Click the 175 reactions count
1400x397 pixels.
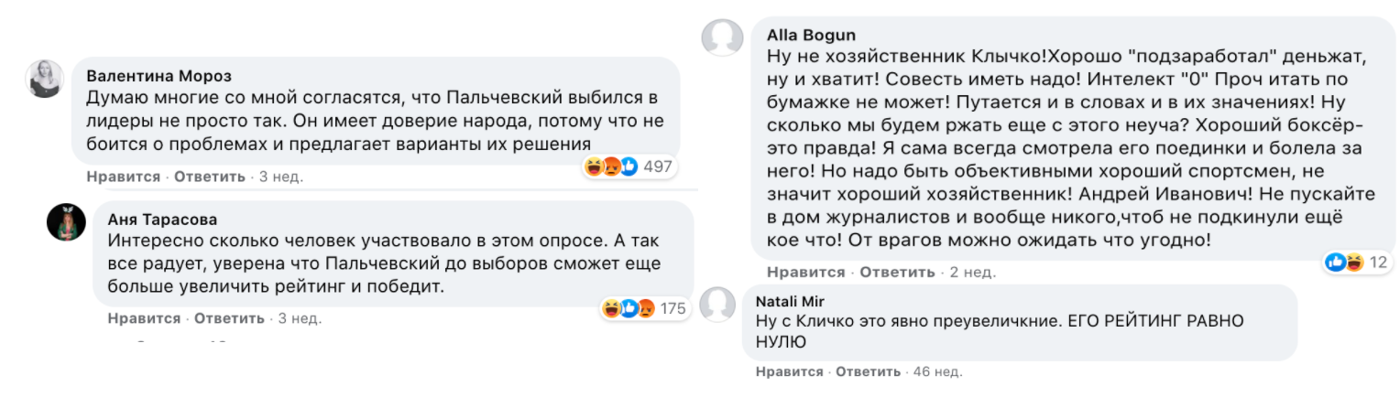click(x=673, y=308)
